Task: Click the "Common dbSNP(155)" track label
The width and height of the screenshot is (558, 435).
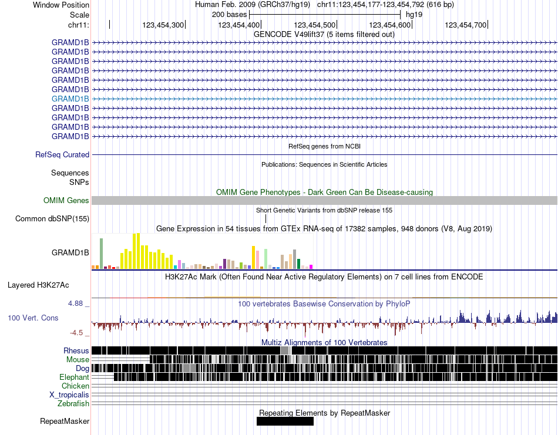Action: (x=52, y=219)
